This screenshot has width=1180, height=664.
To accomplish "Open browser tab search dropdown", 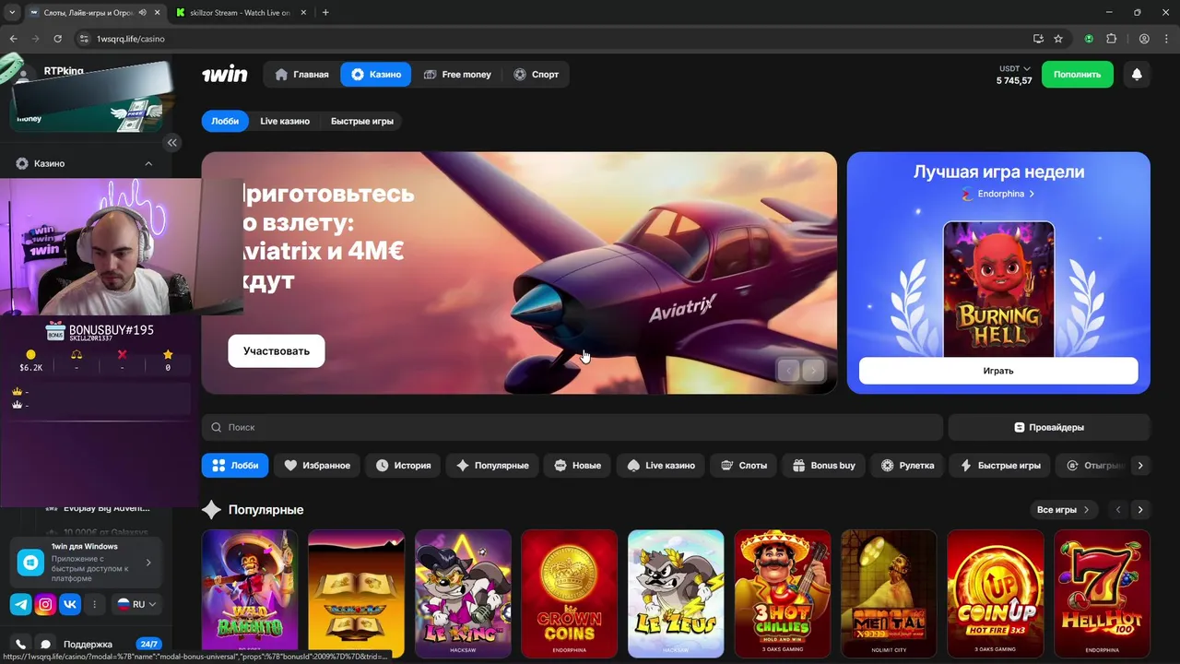I will pyautogui.click(x=12, y=12).
